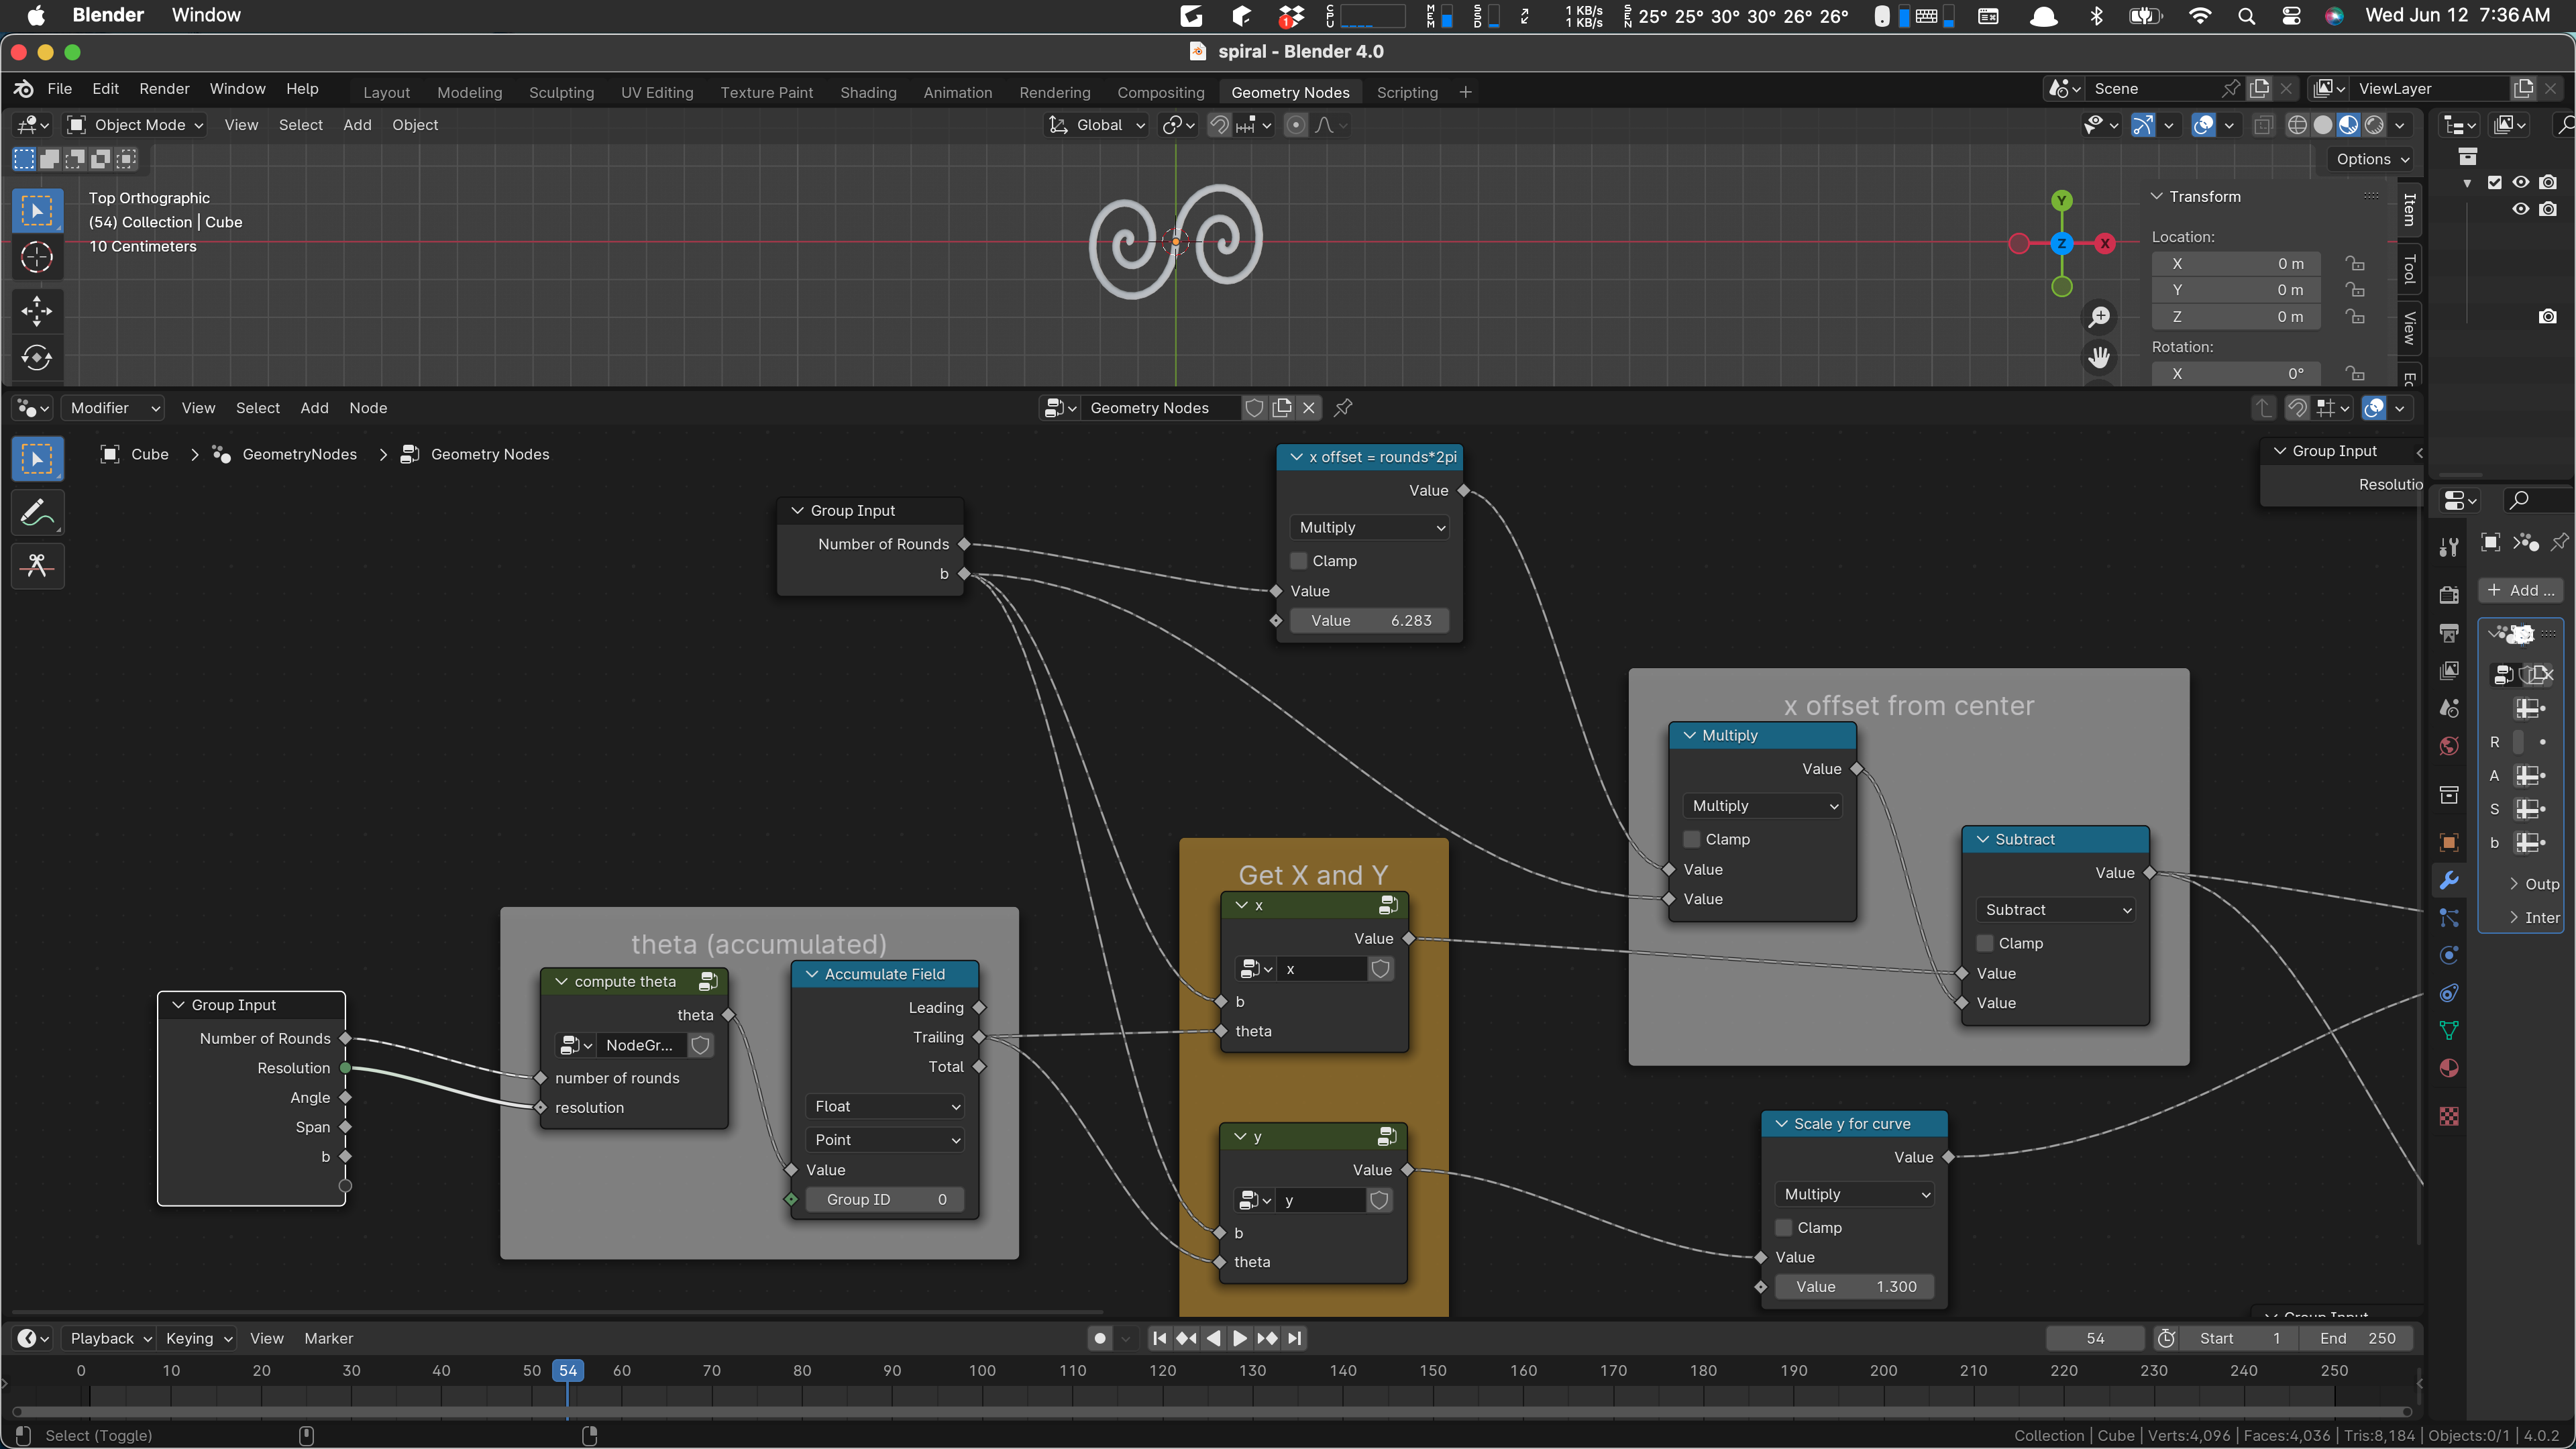Enable Clamp on the x offset node
Image resolution: width=2576 pixels, height=1449 pixels.
coord(1299,561)
